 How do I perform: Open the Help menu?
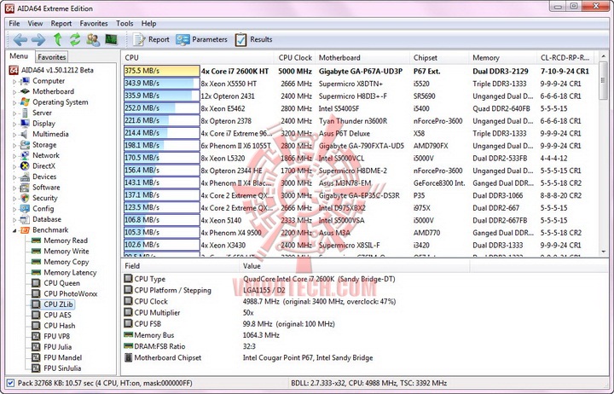click(148, 24)
